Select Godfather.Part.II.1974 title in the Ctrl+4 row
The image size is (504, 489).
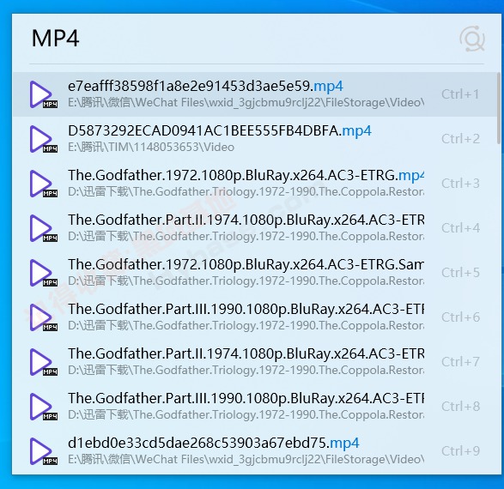point(246,220)
